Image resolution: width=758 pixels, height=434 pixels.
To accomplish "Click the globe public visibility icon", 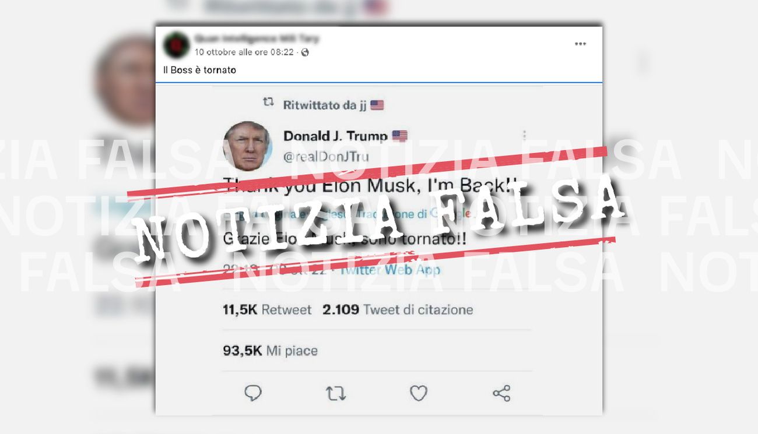I will pos(305,52).
